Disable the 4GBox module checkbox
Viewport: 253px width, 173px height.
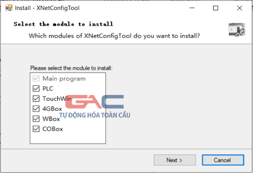(36, 109)
